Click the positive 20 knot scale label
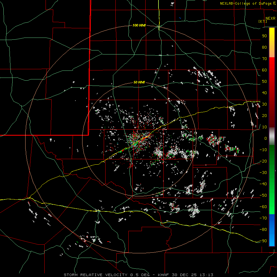This screenshot has width=277, height=277. [x=264, y=115]
